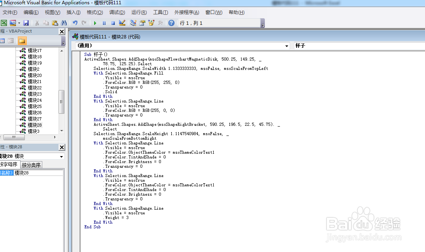
Task: Open the 窗口(W) menu
Action: coord(214,12)
